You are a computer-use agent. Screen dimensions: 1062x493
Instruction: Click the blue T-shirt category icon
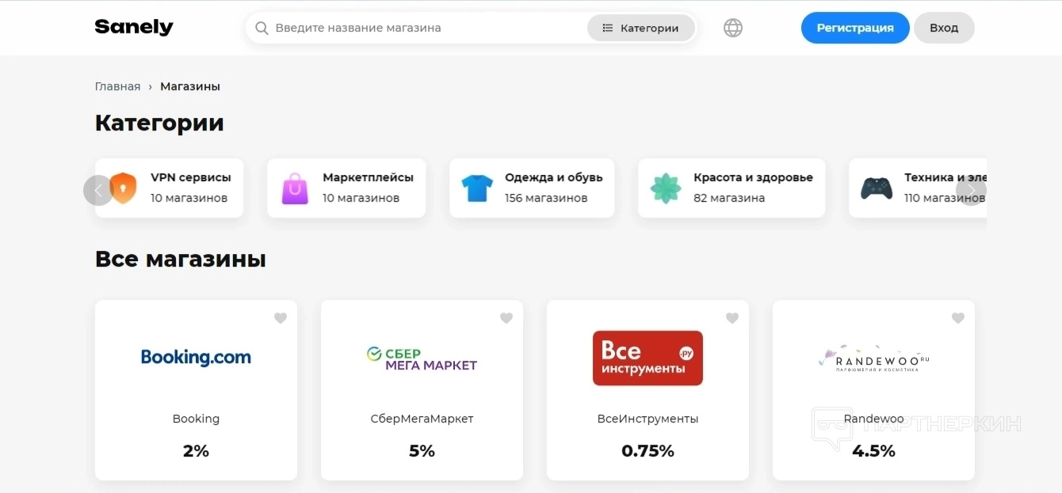point(477,188)
